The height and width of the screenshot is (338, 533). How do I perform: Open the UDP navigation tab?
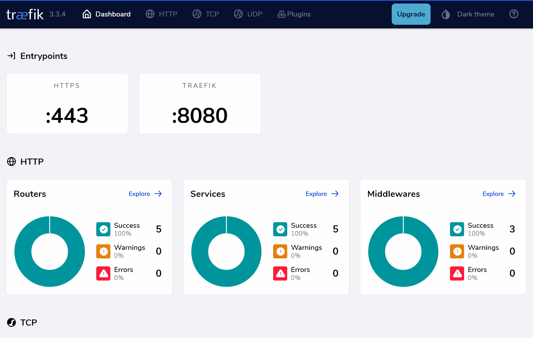point(248,14)
